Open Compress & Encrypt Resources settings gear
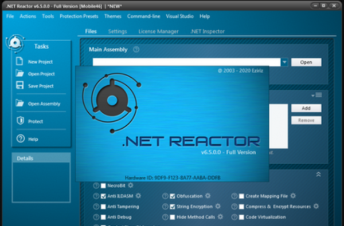 (316, 206)
